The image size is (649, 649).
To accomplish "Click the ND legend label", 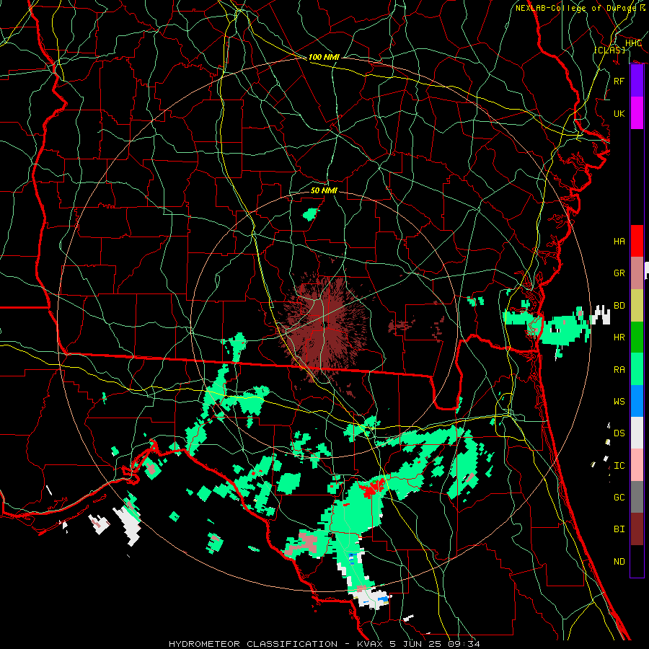I will point(619,562).
